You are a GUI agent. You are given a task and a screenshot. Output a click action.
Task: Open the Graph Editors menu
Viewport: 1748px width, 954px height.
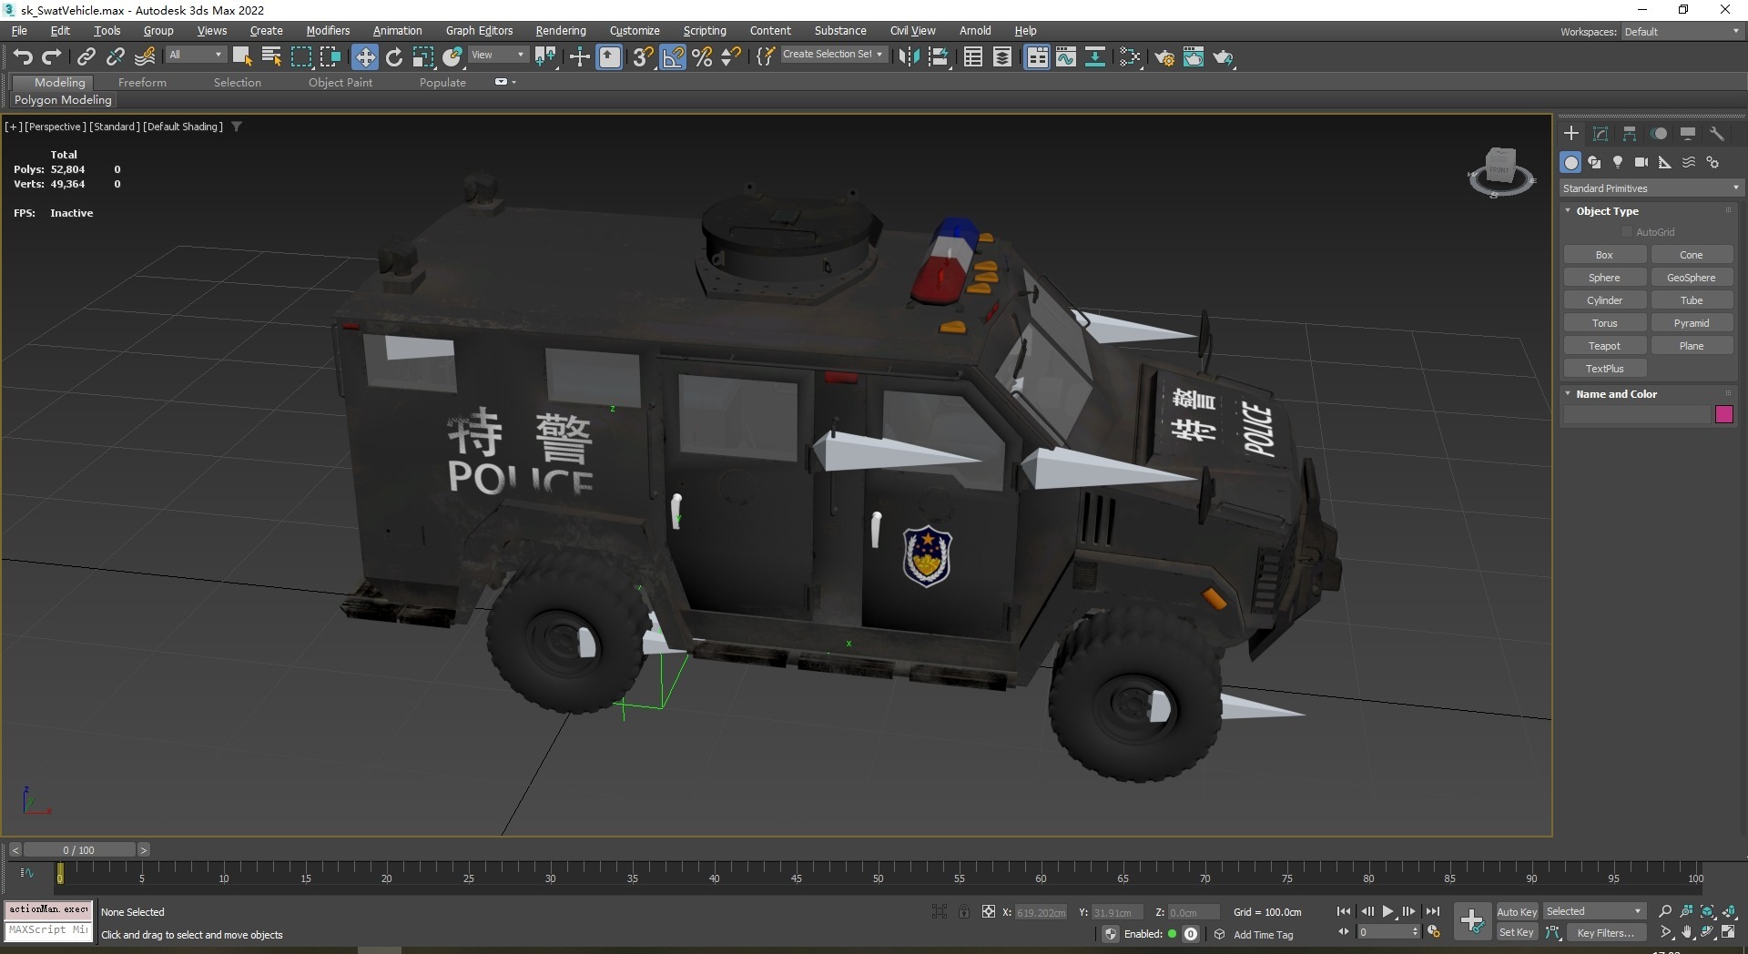pos(479,30)
